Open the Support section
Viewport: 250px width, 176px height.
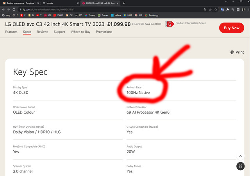point(59,32)
